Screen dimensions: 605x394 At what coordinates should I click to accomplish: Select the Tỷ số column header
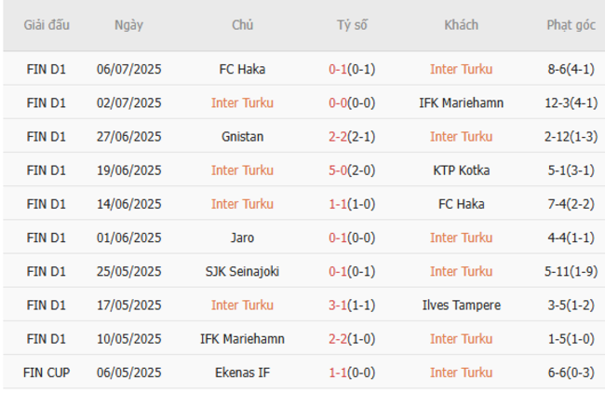pos(352,25)
